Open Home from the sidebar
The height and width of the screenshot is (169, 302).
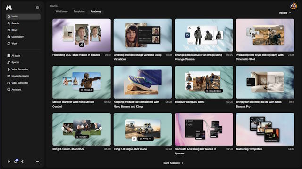tap(23, 16)
